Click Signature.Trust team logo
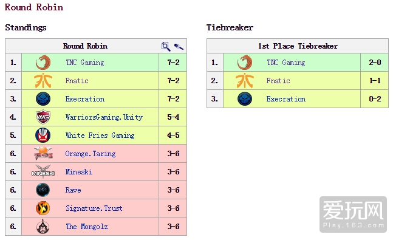Screen dimensions: 393x240 43,208
